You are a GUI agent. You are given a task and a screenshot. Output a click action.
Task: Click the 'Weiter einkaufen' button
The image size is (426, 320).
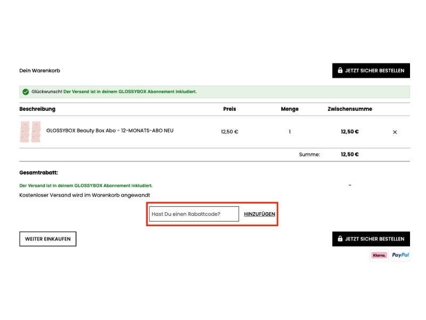(48, 239)
